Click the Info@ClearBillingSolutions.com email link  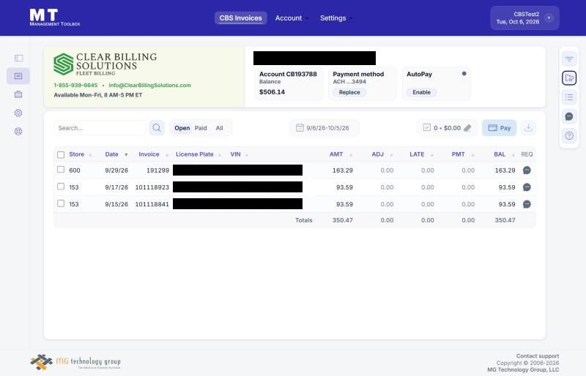click(x=150, y=85)
